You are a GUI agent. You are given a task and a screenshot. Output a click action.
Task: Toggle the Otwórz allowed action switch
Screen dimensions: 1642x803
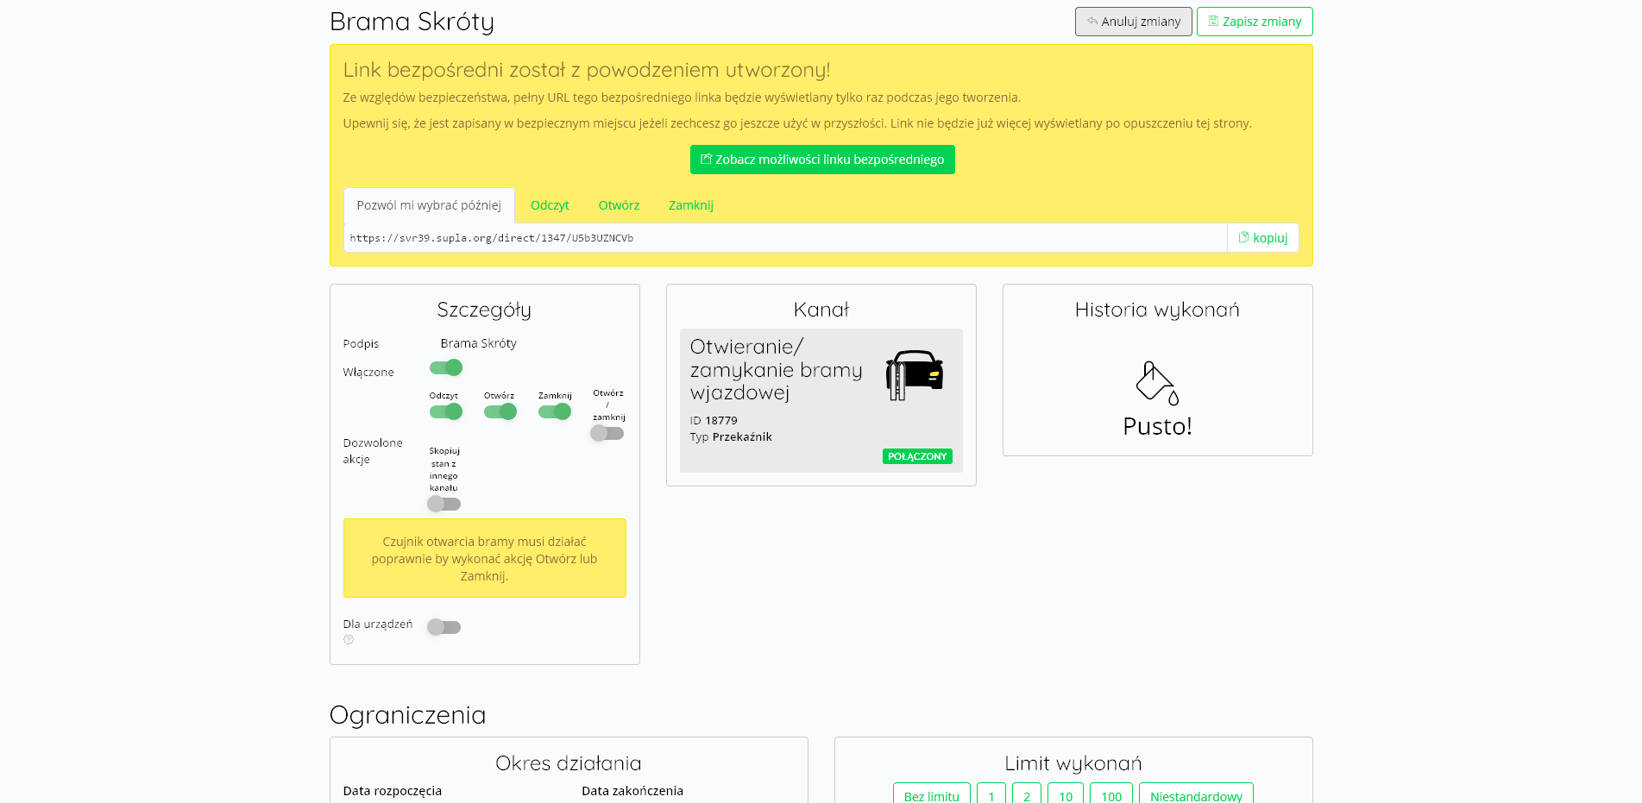point(500,412)
